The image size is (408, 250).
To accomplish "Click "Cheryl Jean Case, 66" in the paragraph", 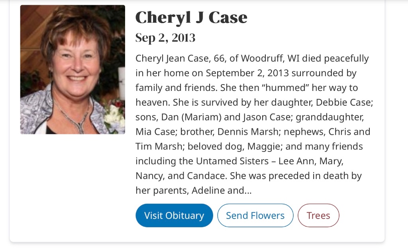I will click(x=175, y=59).
